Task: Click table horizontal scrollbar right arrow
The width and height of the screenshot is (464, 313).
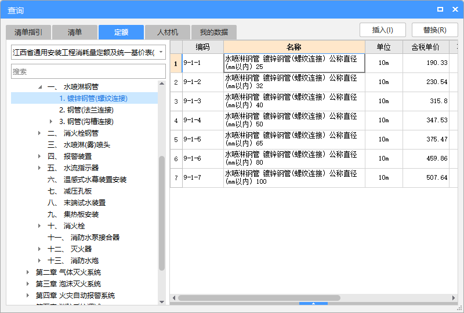Action: pyautogui.click(x=454, y=298)
